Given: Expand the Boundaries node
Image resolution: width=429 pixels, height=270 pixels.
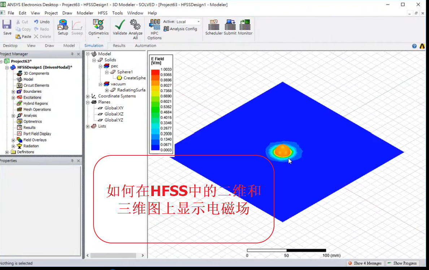Looking at the screenshot, I should tap(13, 92).
